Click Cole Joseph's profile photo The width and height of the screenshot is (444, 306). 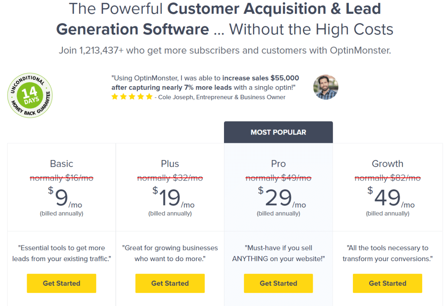pyautogui.click(x=325, y=87)
